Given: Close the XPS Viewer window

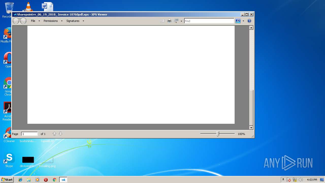Looking at the screenshot, I should pos(251,14).
